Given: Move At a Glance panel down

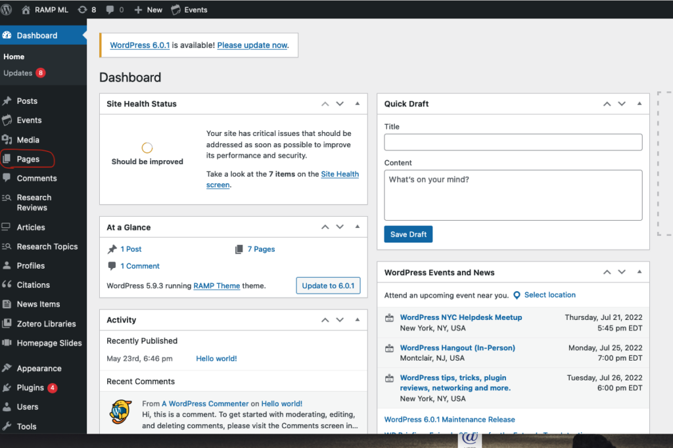Looking at the screenshot, I should point(340,227).
